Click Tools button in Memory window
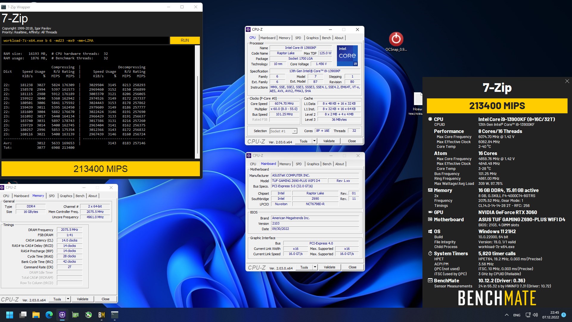The image size is (572, 322). [x=57, y=299]
